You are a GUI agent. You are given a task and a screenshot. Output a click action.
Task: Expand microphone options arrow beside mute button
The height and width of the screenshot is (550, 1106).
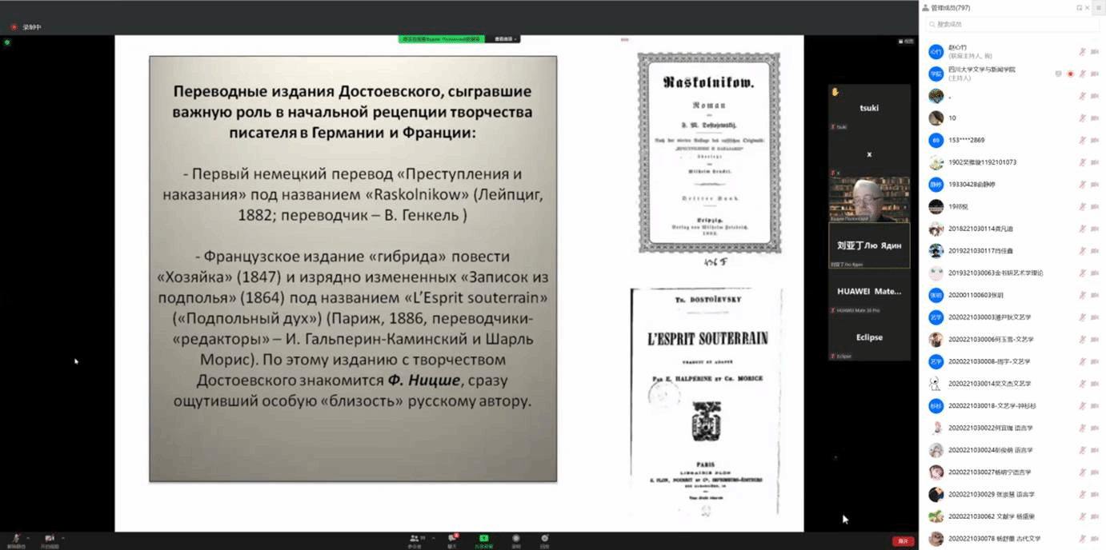click(28, 538)
